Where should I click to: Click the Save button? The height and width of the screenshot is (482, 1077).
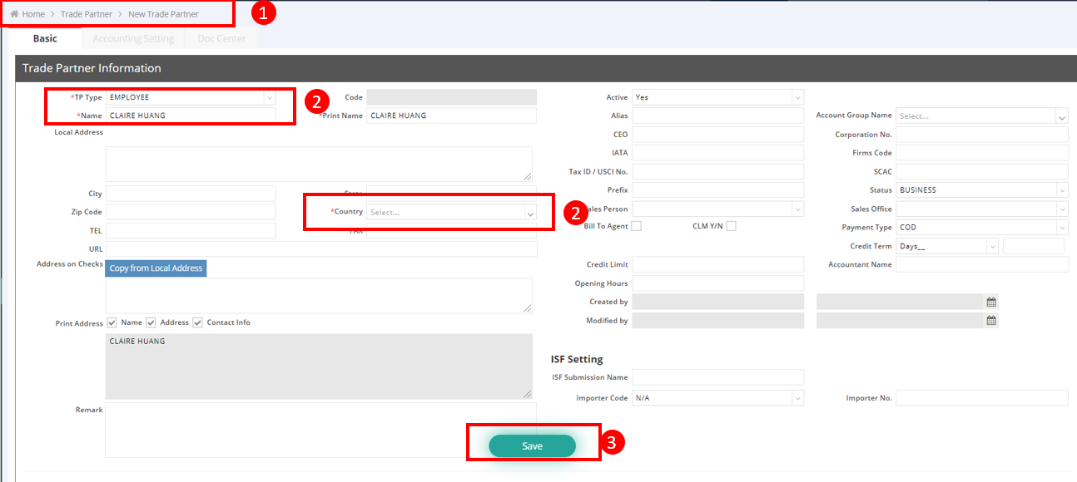[532, 446]
